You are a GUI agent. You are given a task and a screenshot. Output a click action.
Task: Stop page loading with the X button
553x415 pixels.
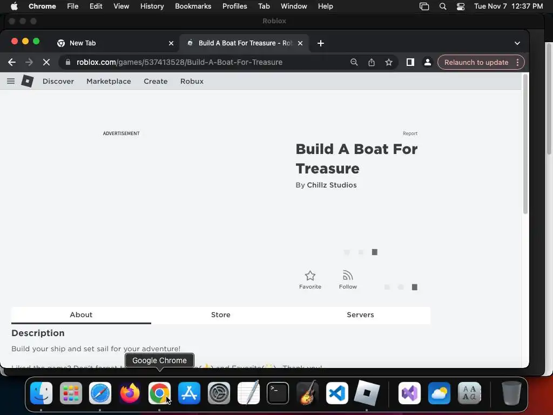(x=46, y=63)
